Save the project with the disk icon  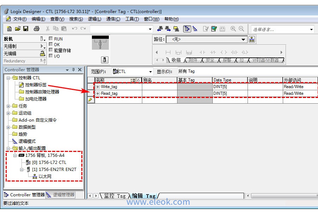tap(26, 29)
